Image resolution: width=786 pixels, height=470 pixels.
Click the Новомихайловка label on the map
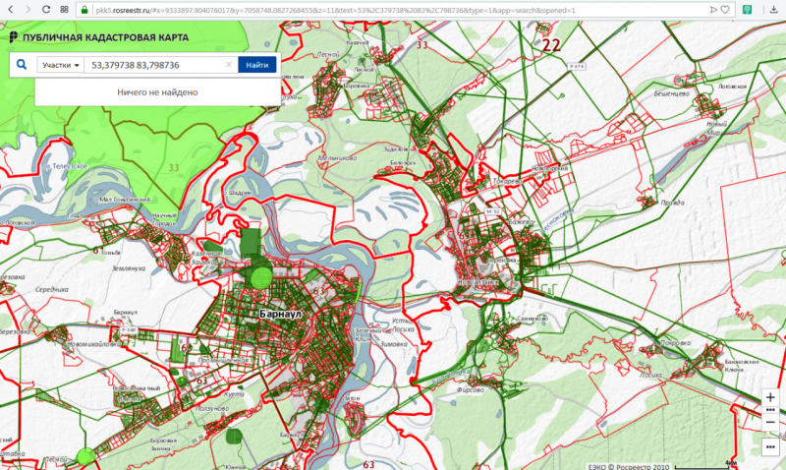point(93,344)
